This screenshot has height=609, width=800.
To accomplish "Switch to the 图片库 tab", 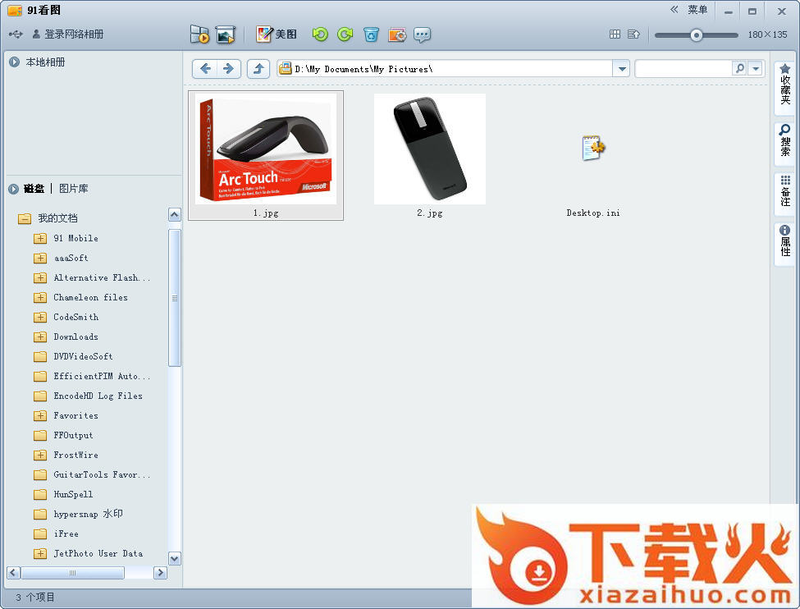I will [x=74, y=189].
